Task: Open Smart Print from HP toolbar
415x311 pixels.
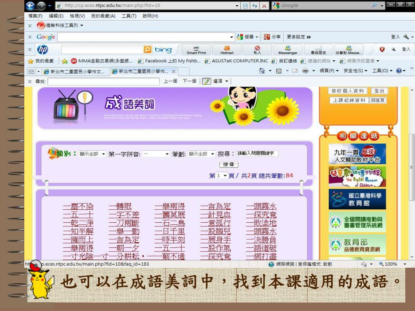Action: coord(196,50)
